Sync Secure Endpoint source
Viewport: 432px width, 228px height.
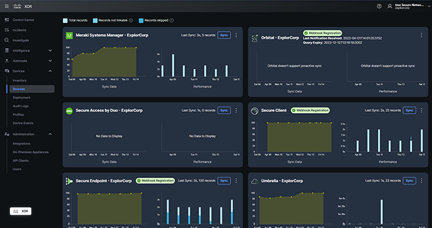point(224,181)
